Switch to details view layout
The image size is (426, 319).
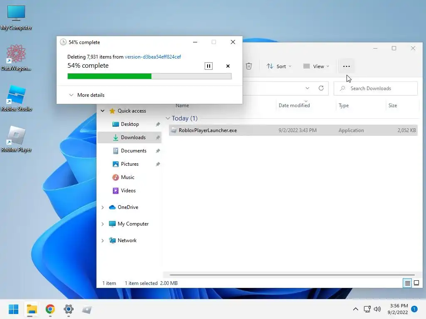tap(408, 283)
